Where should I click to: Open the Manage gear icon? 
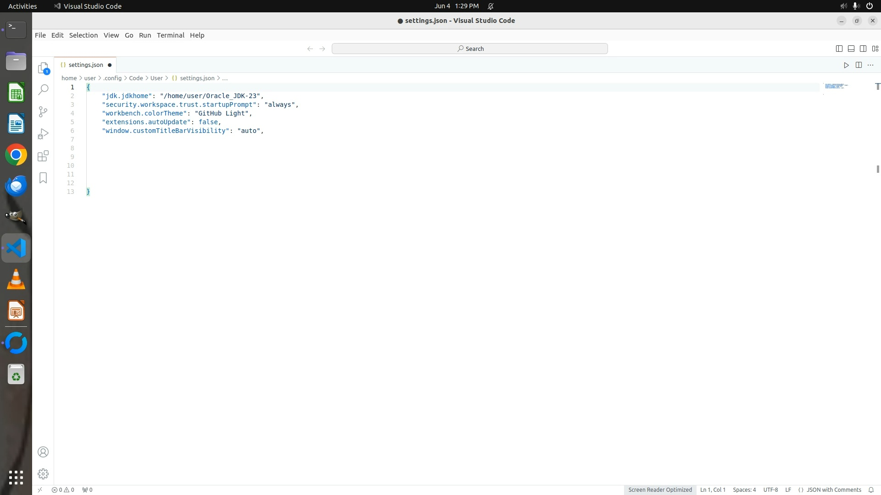click(43, 473)
